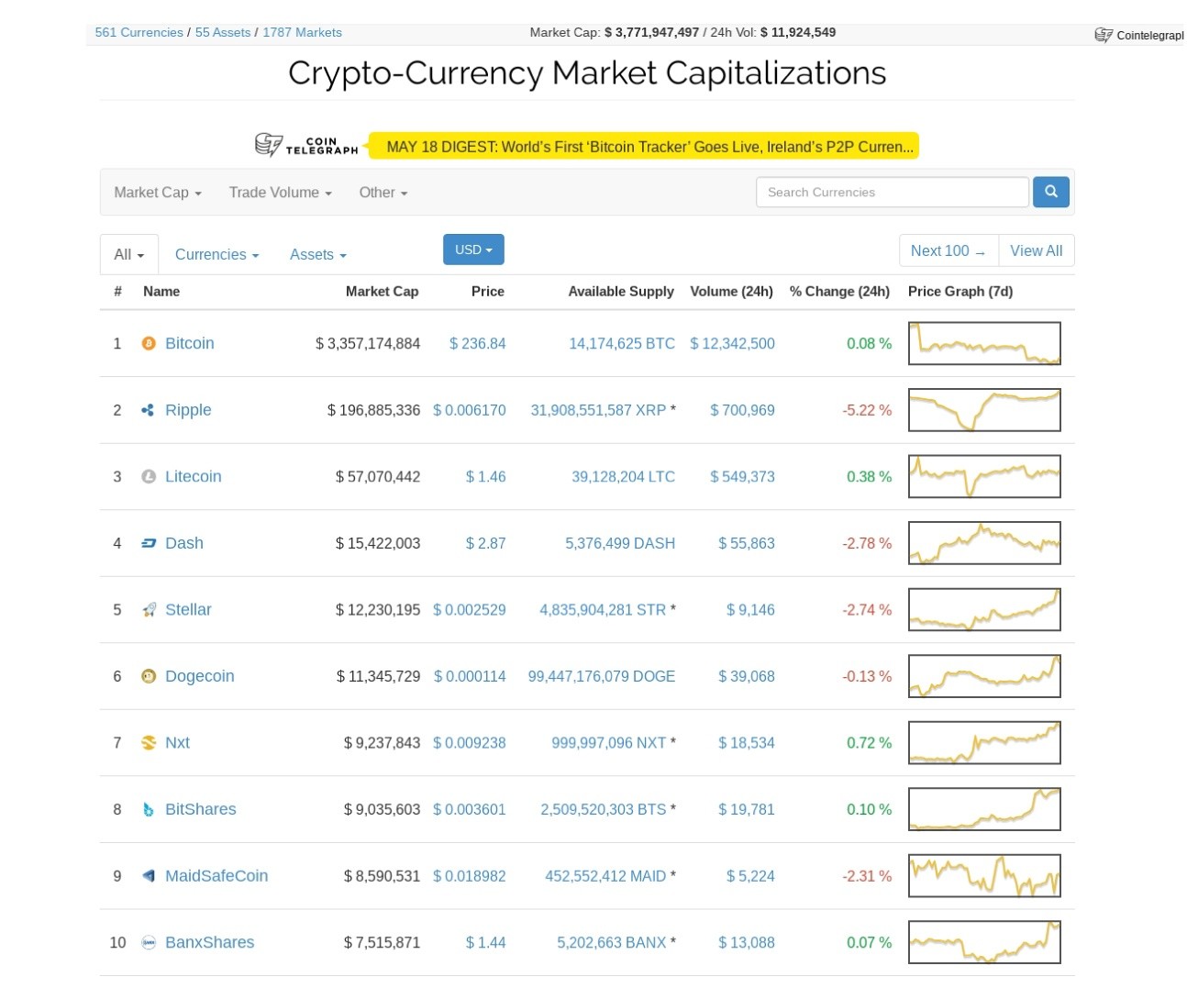Click Ripple's 7d price graph
The width and height of the screenshot is (1187, 988).
pyautogui.click(x=984, y=410)
